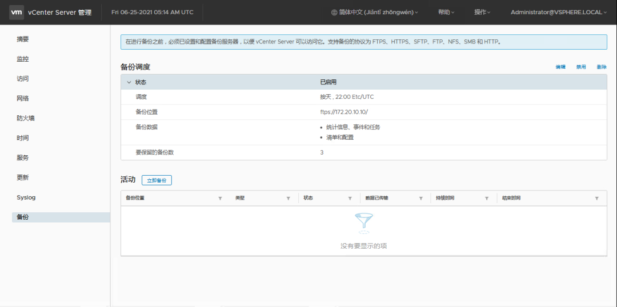Viewport: 617px width, 307px height.
Task: Click the 备份调度 section heading
Action: pyautogui.click(x=135, y=67)
